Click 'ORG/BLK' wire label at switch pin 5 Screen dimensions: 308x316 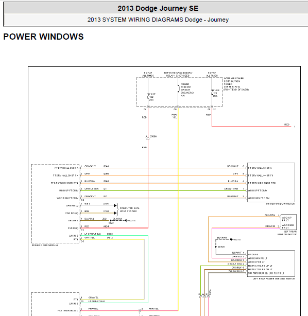point(236,268)
